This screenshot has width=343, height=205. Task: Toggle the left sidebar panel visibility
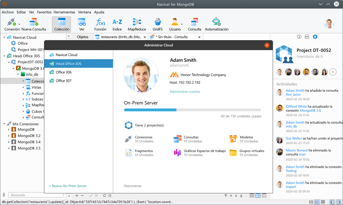(x=332, y=202)
